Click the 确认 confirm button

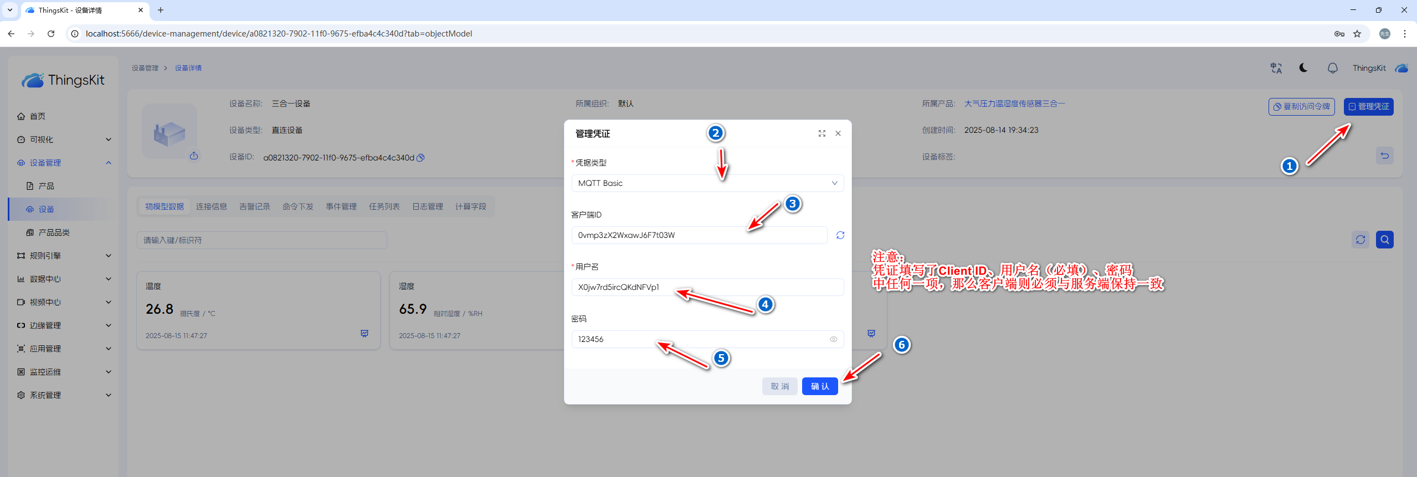click(819, 386)
